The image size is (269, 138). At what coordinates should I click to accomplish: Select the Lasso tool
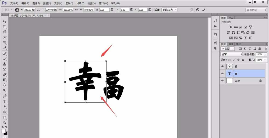[5, 32]
